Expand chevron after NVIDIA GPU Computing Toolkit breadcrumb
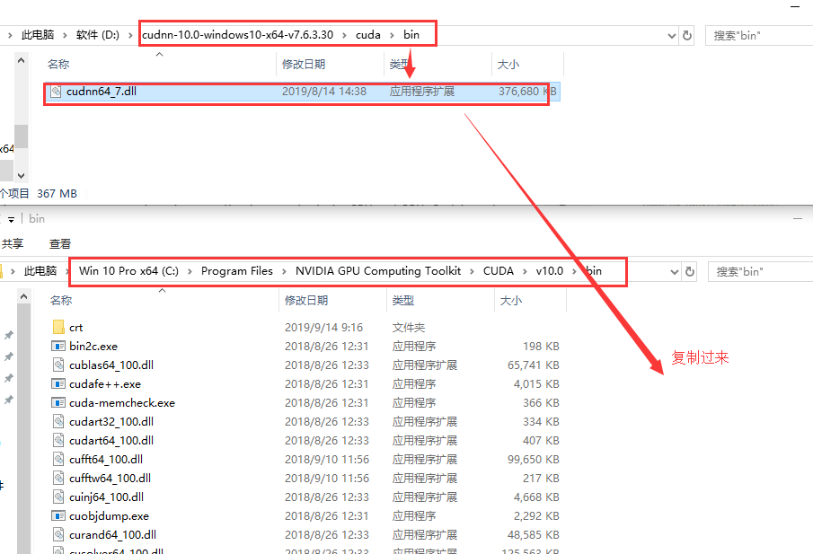 coord(472,271)
